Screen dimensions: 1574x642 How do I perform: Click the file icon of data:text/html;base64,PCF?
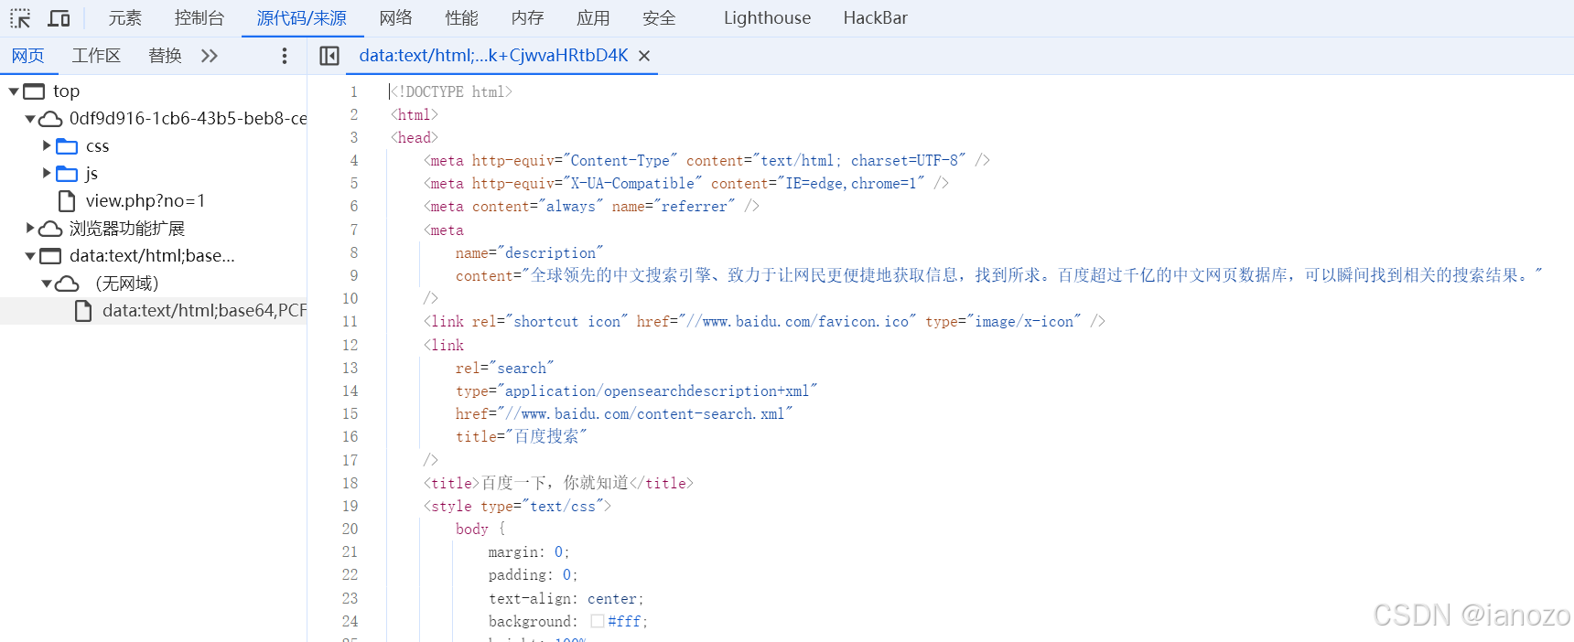pyautogui.click(x=83, y=311)
